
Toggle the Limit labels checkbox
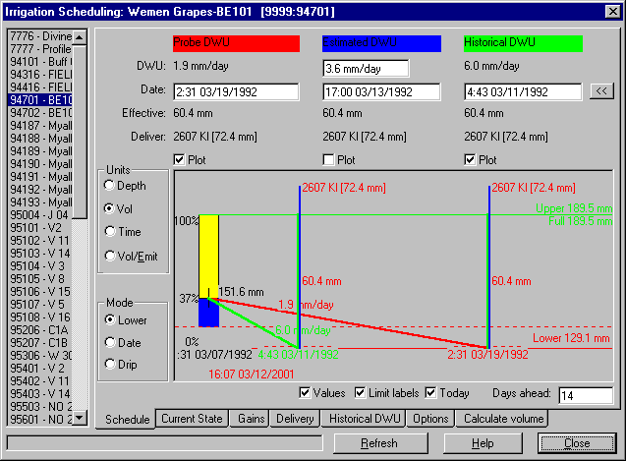[x=360, y=393]
